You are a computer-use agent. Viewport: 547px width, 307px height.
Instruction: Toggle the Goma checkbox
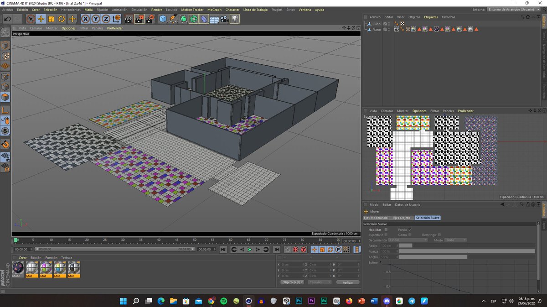[410, 234]
